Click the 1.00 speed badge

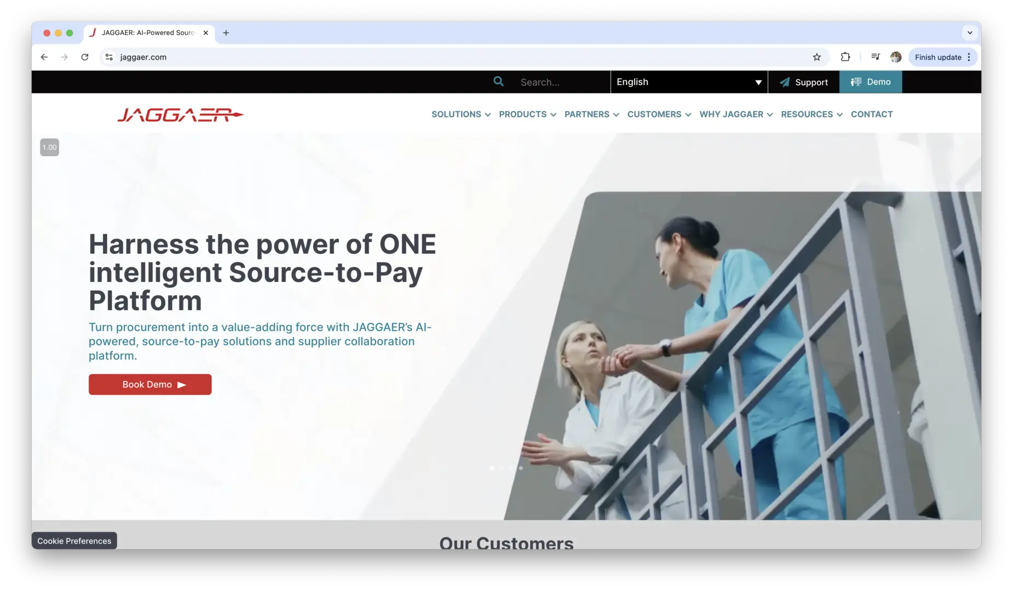(x=49, y=147)
